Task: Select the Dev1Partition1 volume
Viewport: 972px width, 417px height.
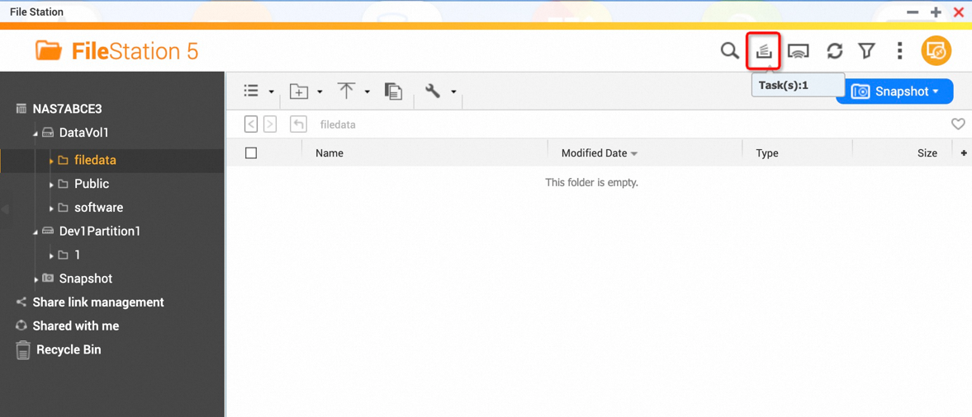Action: click(100, 231)
